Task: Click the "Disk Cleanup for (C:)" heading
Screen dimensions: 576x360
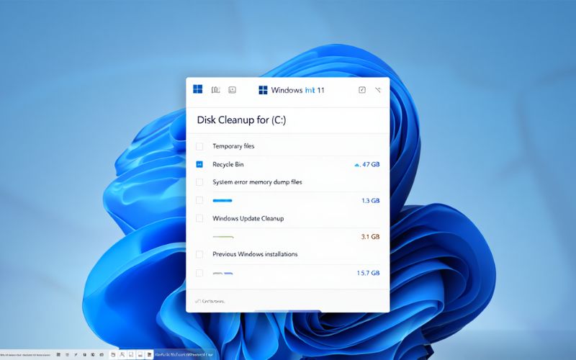Action: [x=241, y=120]
